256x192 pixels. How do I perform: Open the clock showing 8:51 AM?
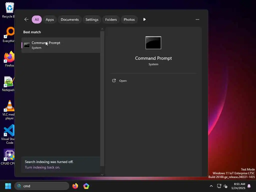238,186
